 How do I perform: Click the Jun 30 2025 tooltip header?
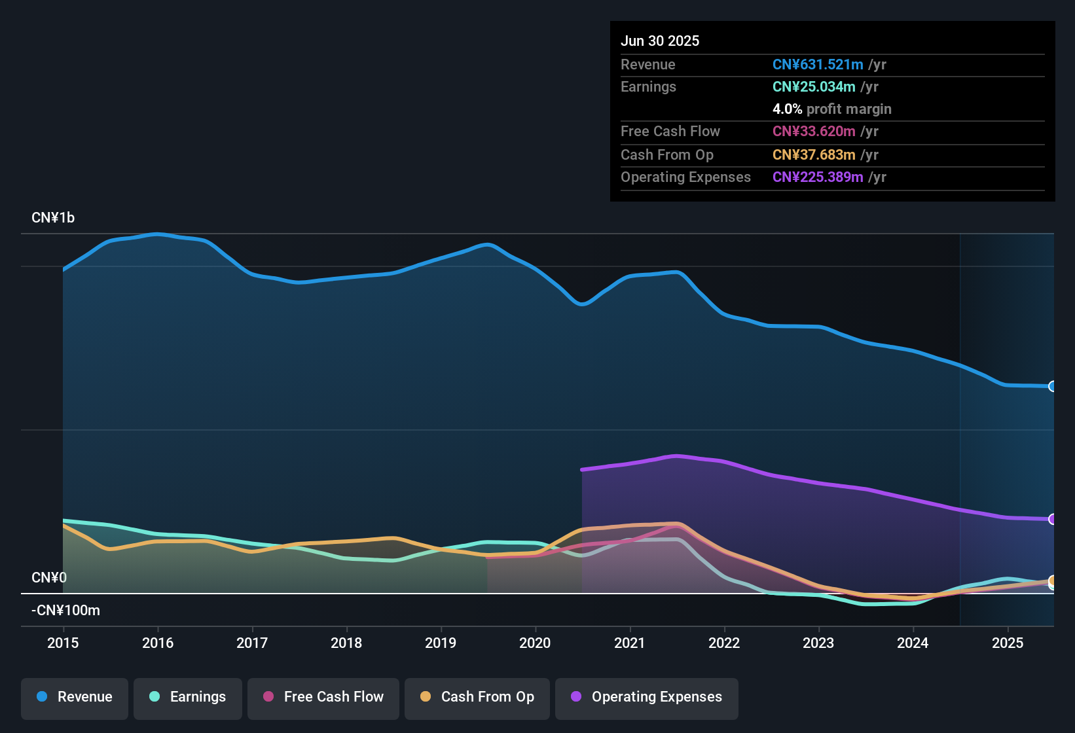pos(660,41)
